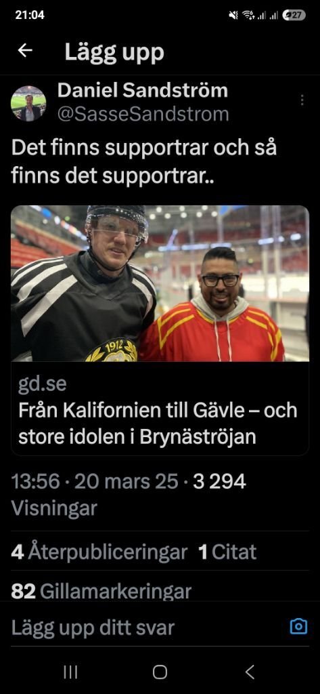Open Daniel Sandström's profile avatar
The width and height of the screenshot is (320, 694).
click(x=28, y=104)
